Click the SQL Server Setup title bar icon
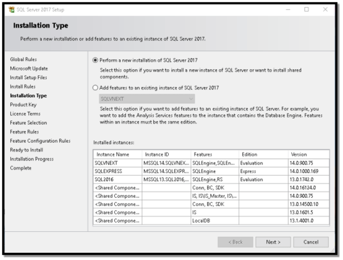343x260 pixels. click(11, 9)
